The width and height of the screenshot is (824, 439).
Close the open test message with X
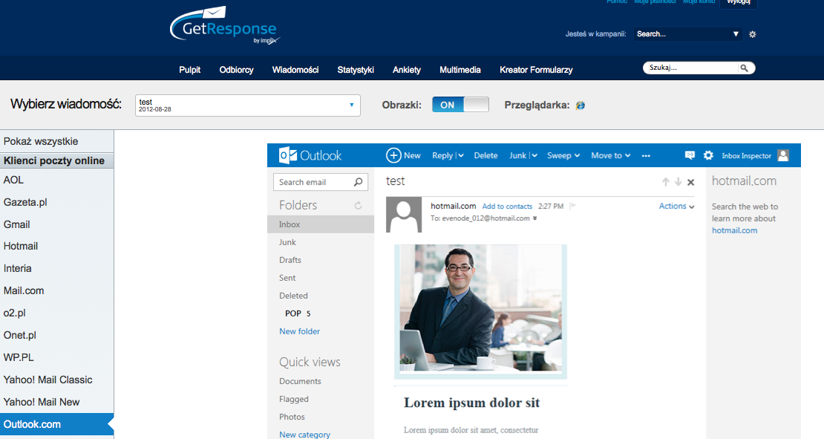point(691,183)
